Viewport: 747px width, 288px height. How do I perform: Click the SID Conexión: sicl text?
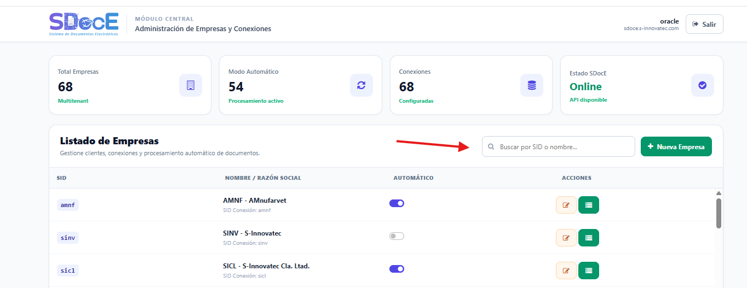pos(244,276)
